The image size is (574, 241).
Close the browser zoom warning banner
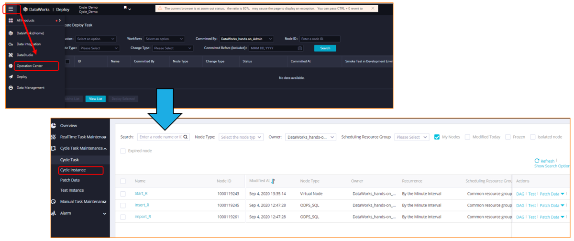[373, 8]
